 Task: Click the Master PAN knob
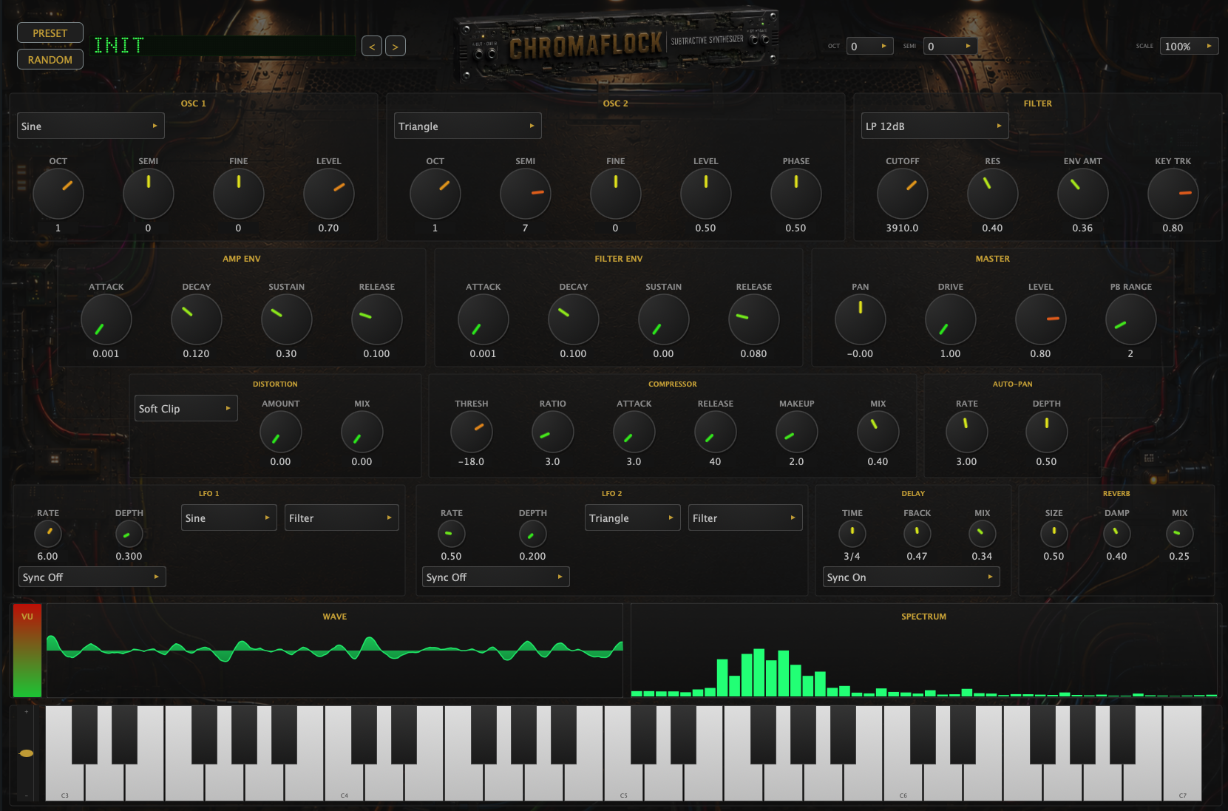pos(861,319)
